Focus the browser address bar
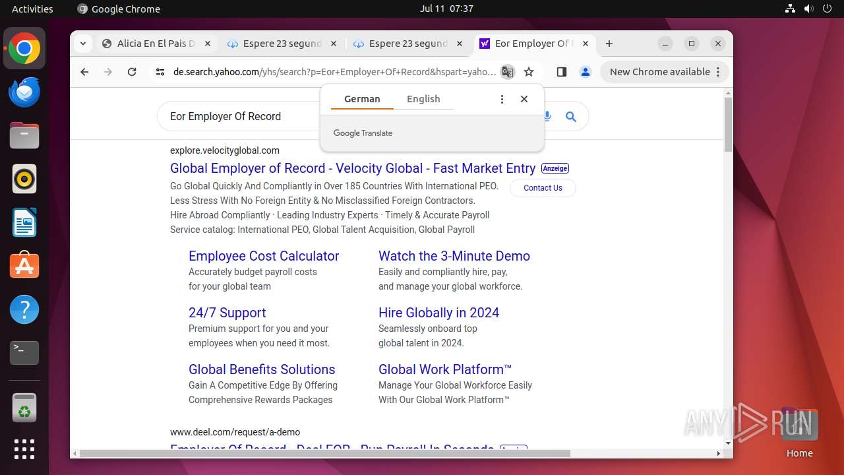Screen dimensions: 844x475 tap(334, 72)
